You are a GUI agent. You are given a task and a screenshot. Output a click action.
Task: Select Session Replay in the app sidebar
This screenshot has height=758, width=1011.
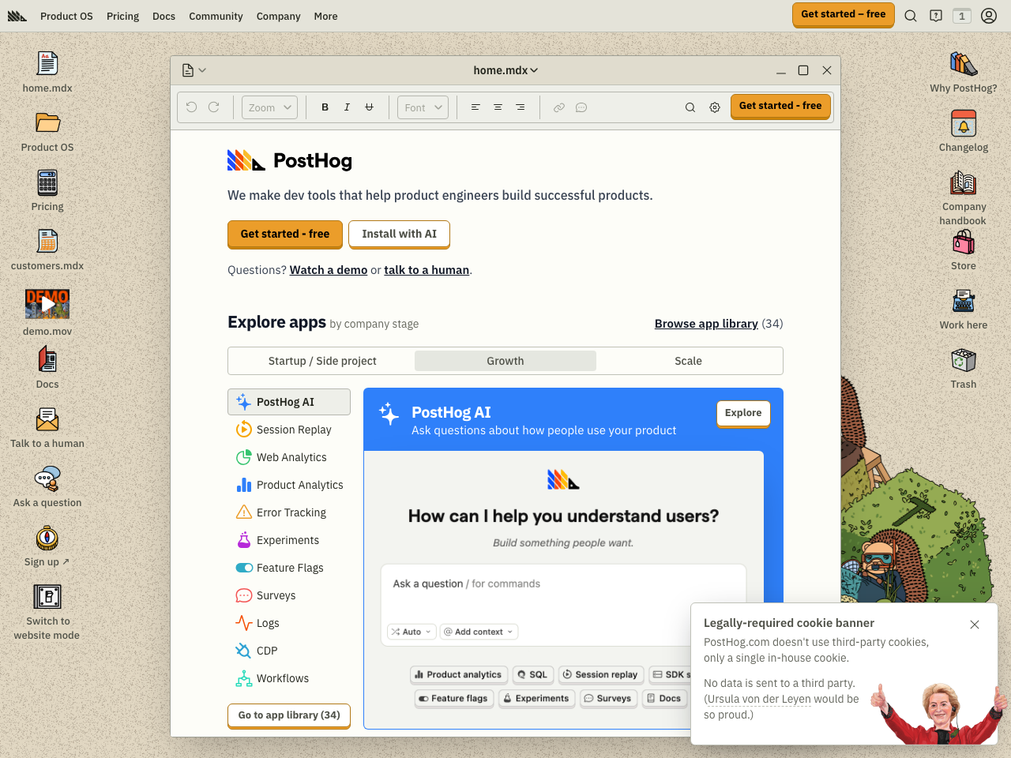292,430
